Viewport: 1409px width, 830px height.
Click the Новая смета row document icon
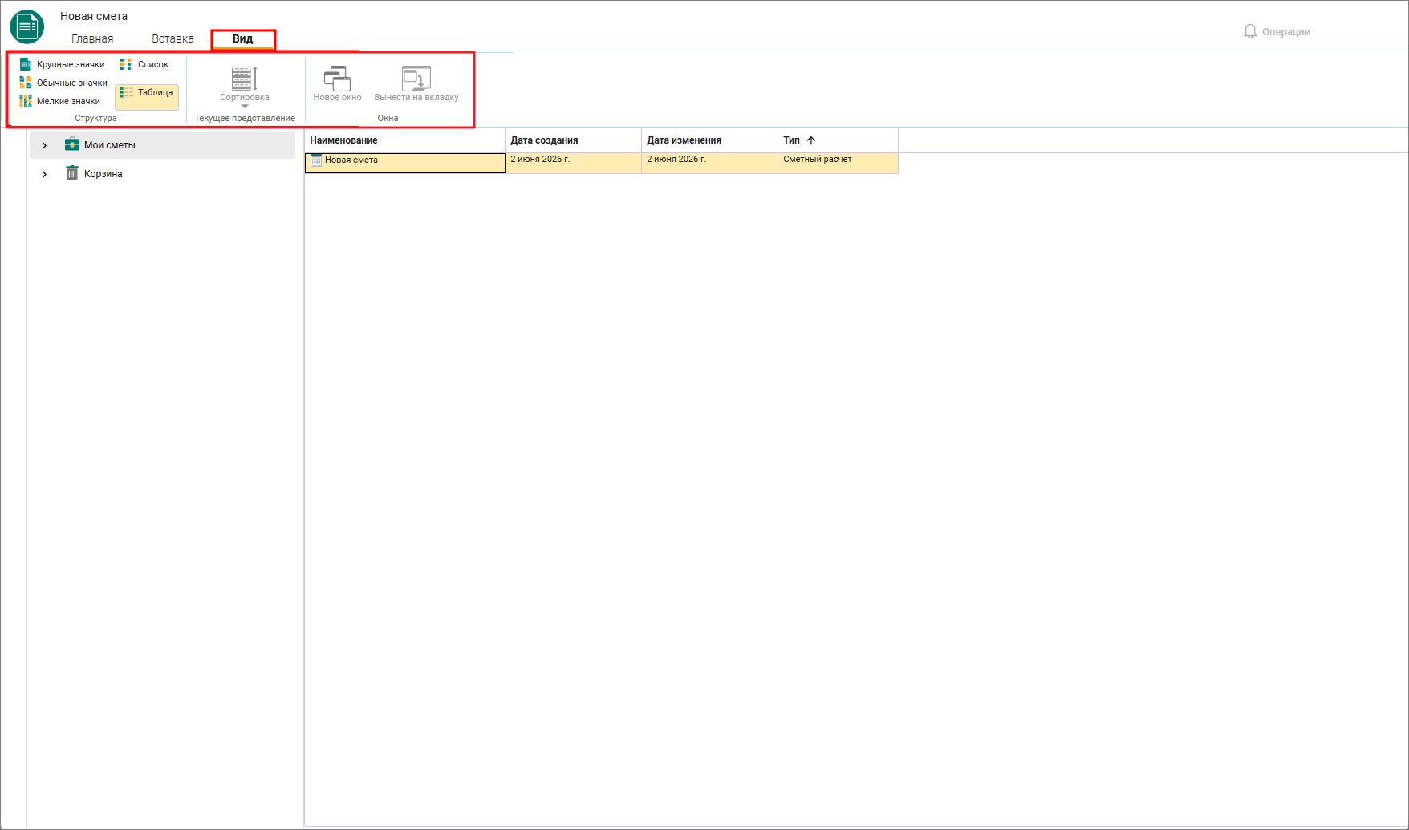coord(316,160)
